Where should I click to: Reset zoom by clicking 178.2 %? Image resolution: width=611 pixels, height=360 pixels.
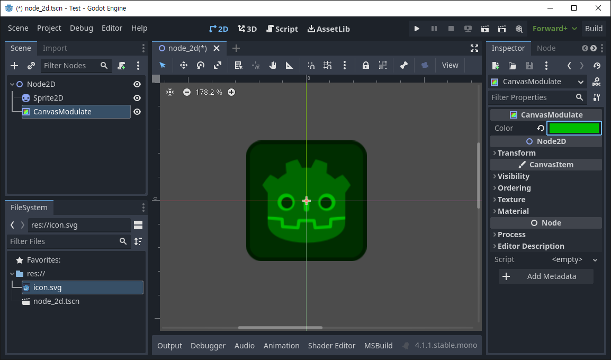pyautogui.click(x=209, y=92)
